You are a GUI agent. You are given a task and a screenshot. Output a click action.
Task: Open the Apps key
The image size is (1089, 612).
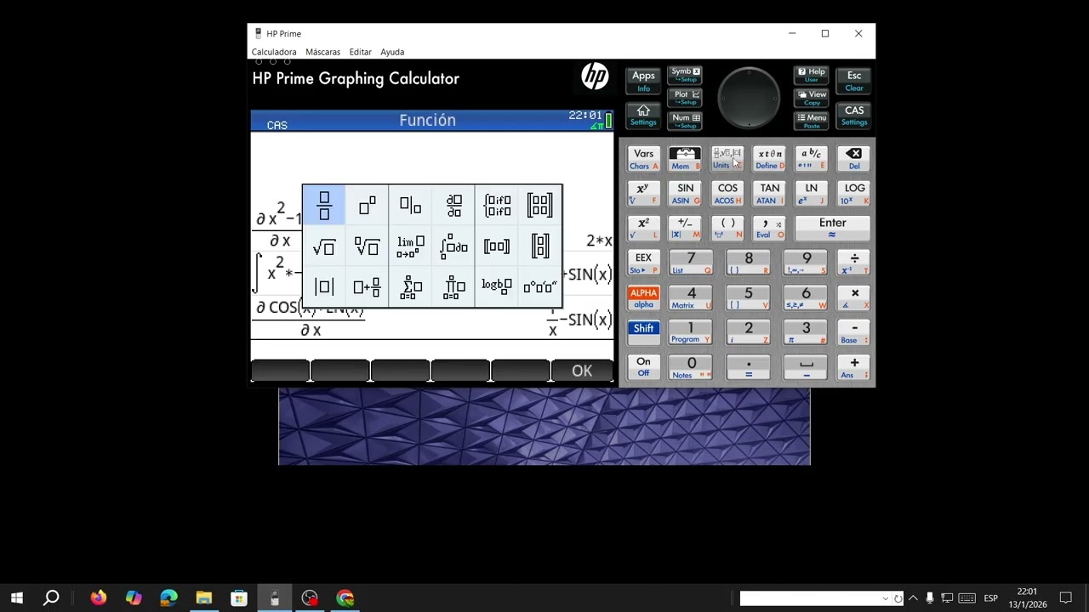[643, 81]
